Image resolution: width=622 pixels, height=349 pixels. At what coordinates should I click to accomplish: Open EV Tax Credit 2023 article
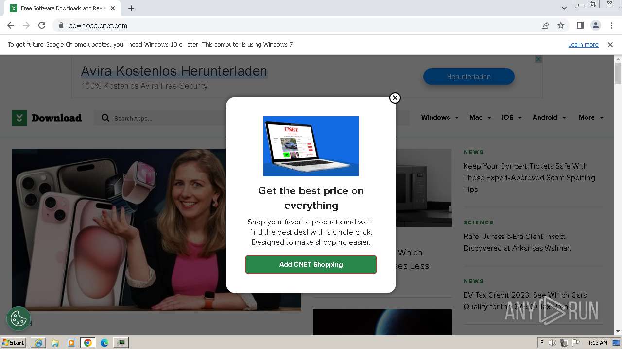525,301
